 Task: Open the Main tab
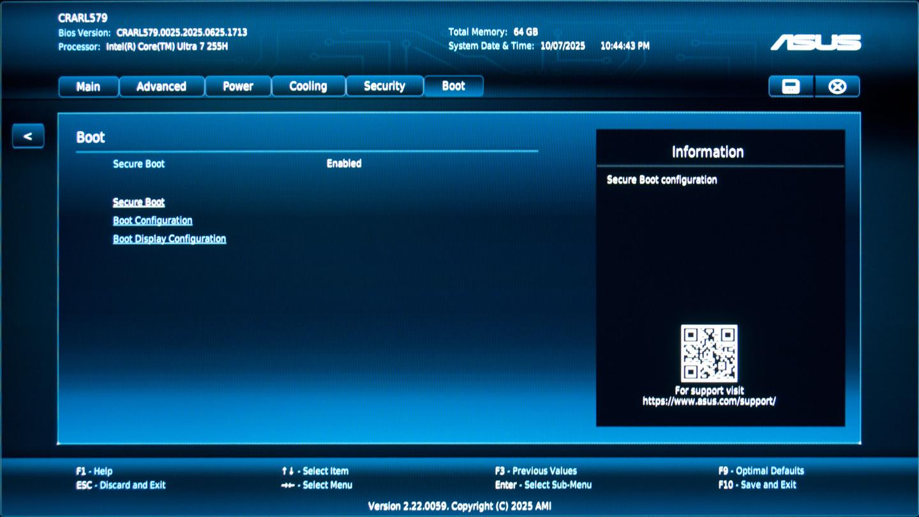pos(88,87)
